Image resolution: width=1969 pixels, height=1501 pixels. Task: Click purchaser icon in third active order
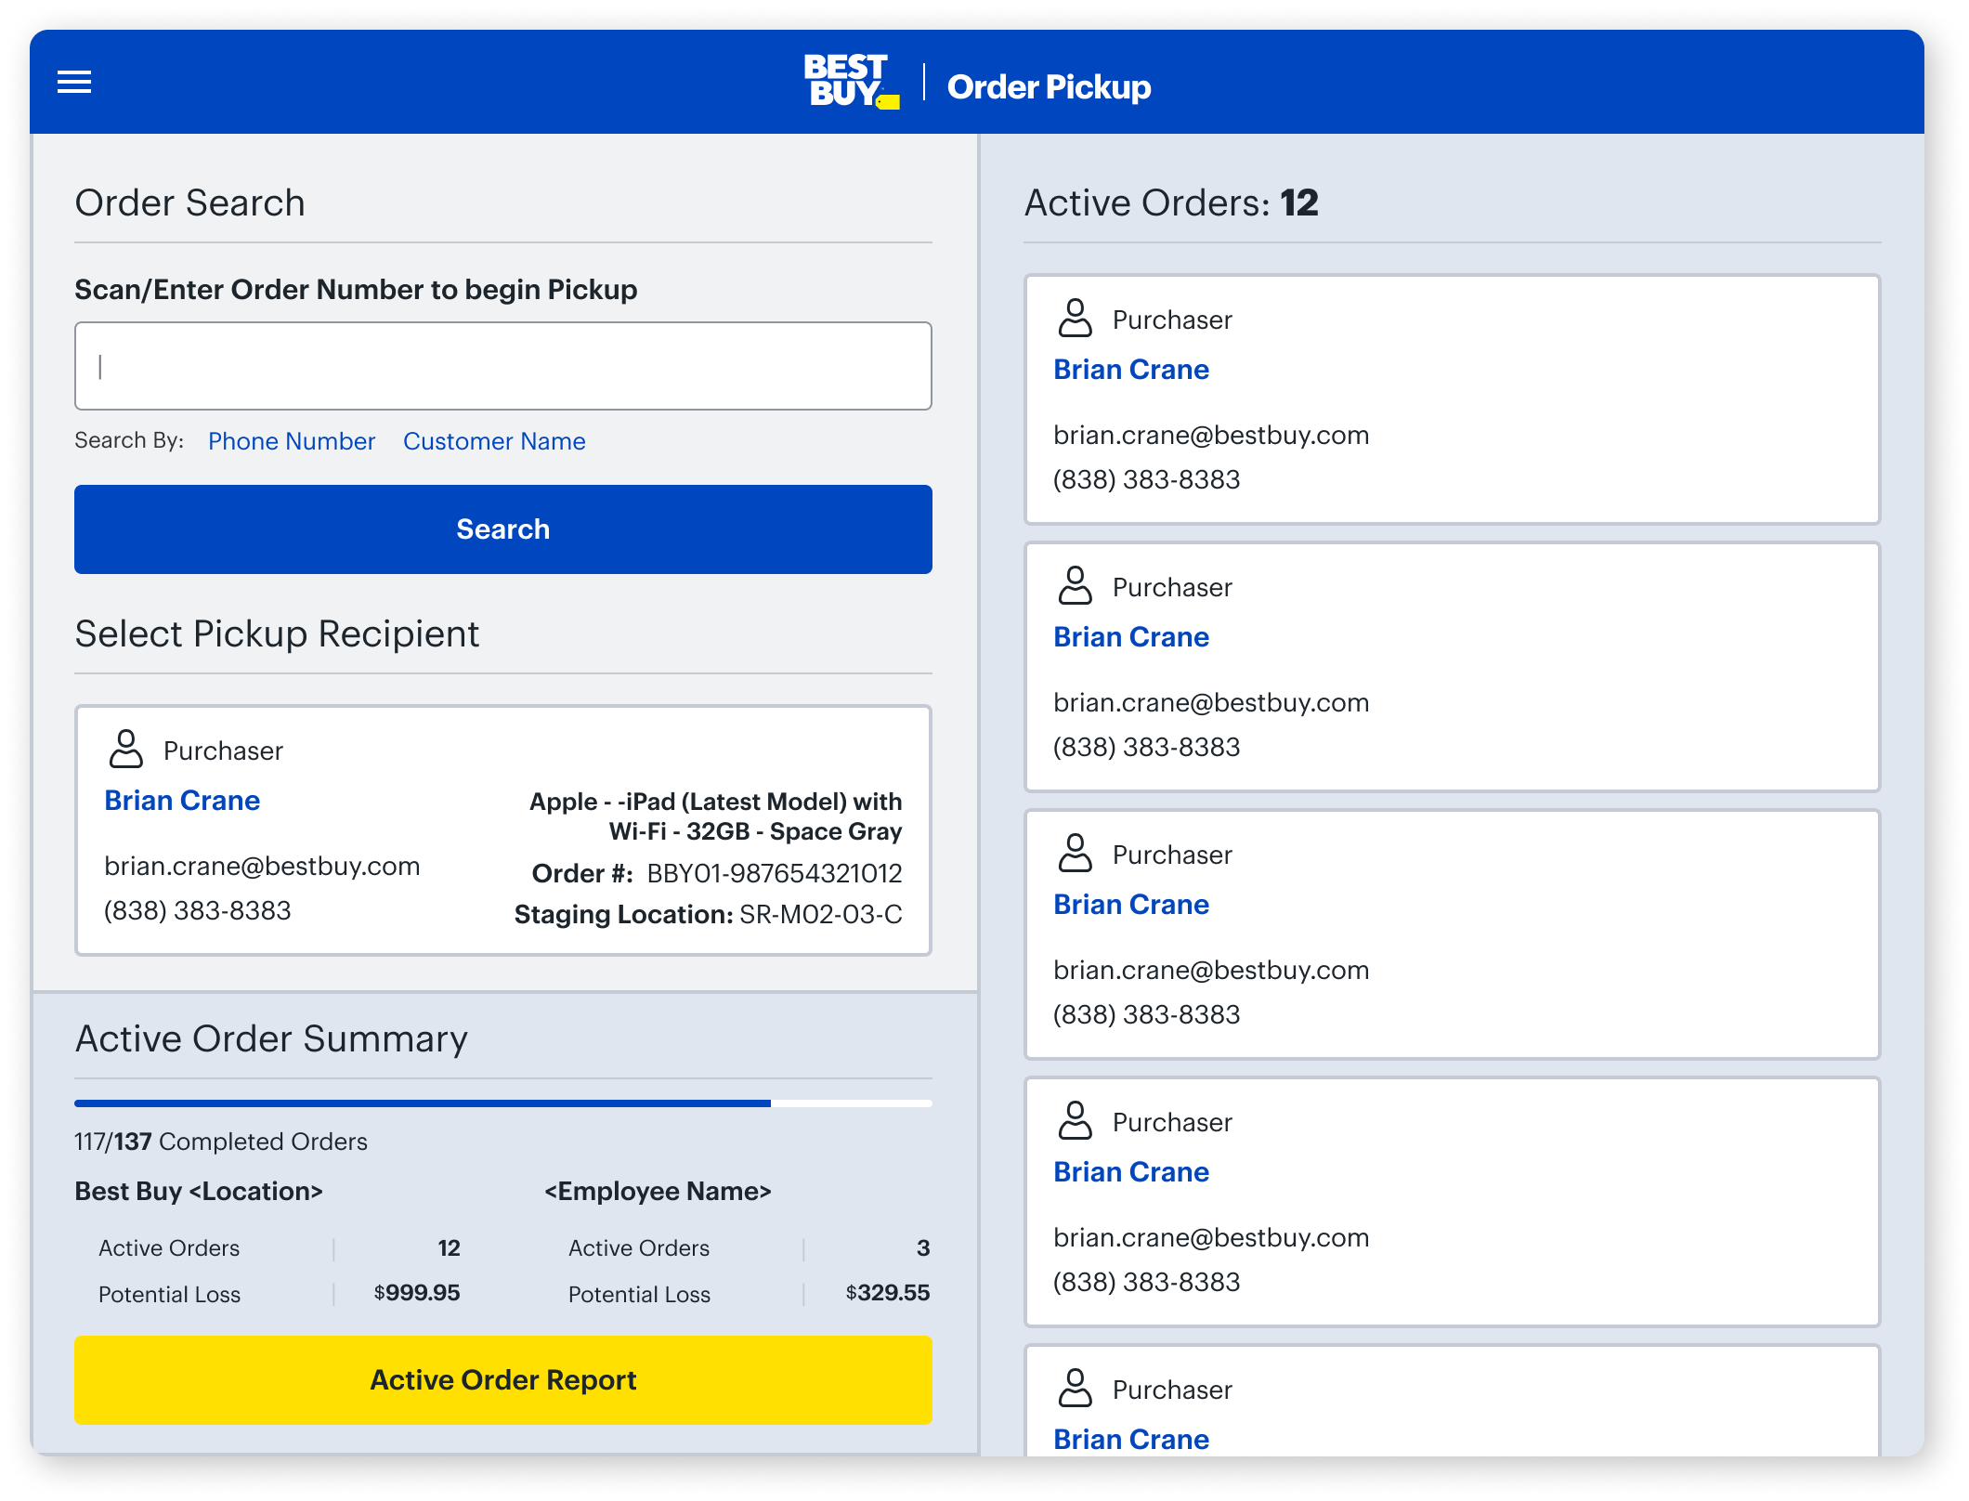point(1076,853)
